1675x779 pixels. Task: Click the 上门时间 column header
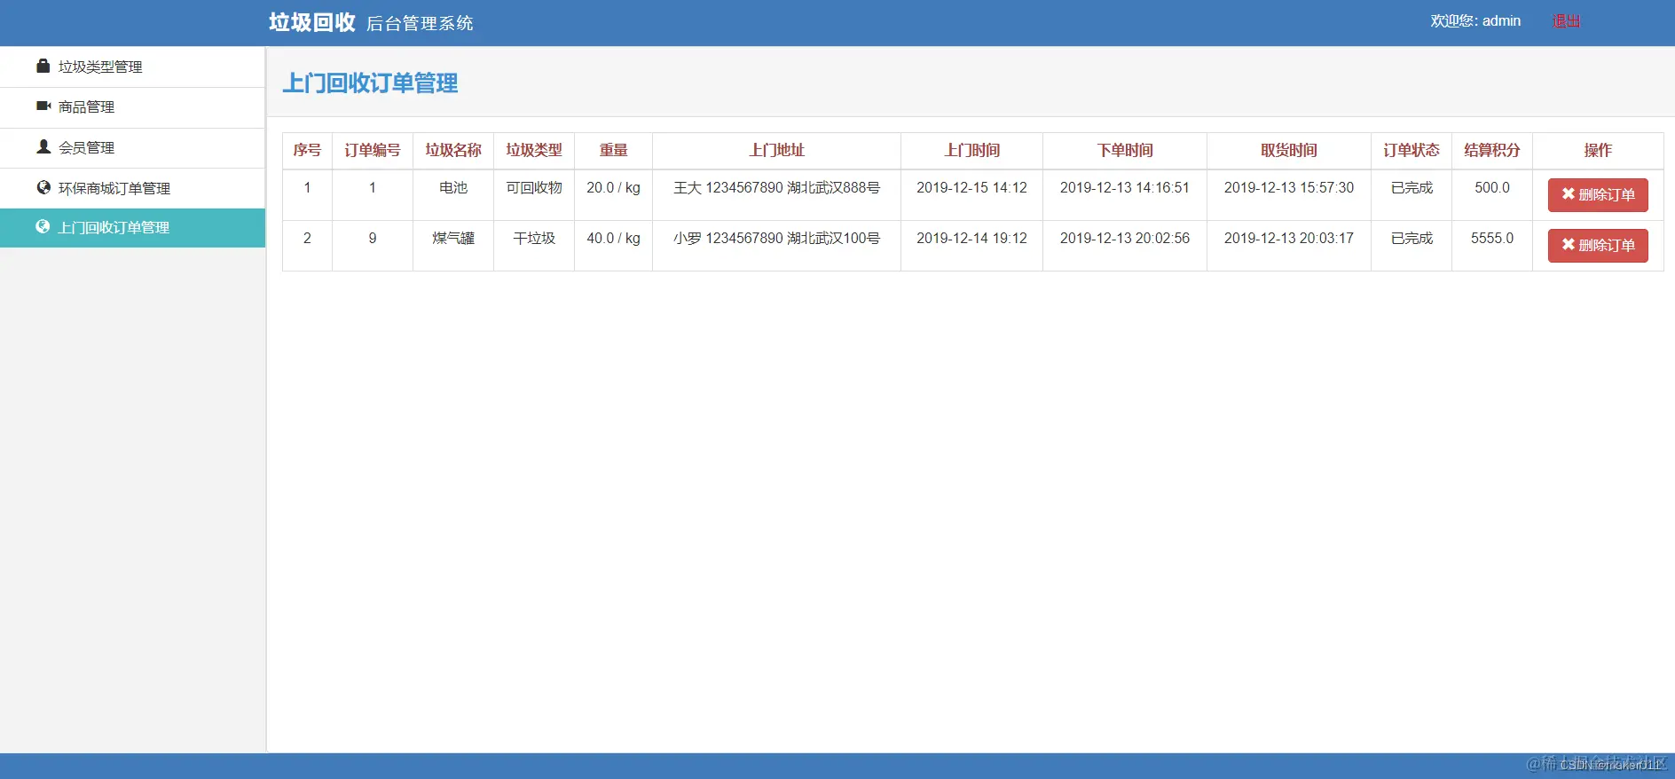click(x=971, y=151)
